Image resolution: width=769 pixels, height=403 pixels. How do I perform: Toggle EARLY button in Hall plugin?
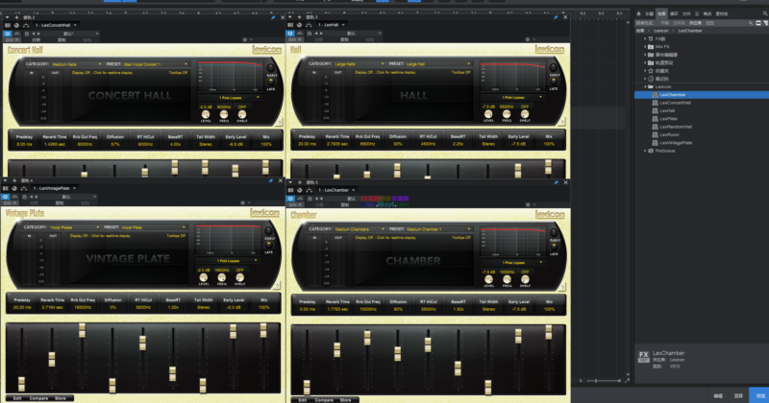pyautogui.click(x=554, y=67)
